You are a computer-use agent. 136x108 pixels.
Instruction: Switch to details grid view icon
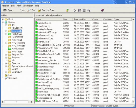84,10
